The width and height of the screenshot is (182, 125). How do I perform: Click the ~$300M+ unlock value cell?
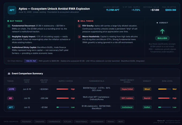(44, 89)
